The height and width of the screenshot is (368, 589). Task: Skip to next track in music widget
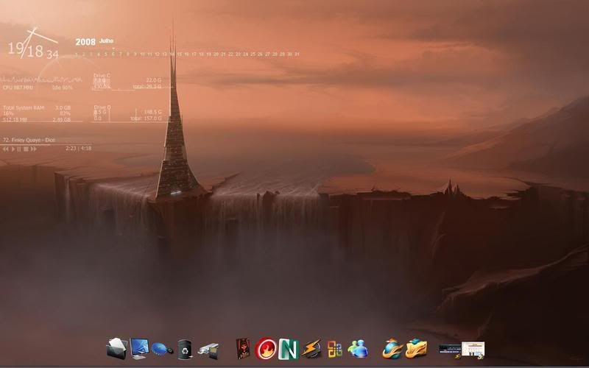(34, 149)
